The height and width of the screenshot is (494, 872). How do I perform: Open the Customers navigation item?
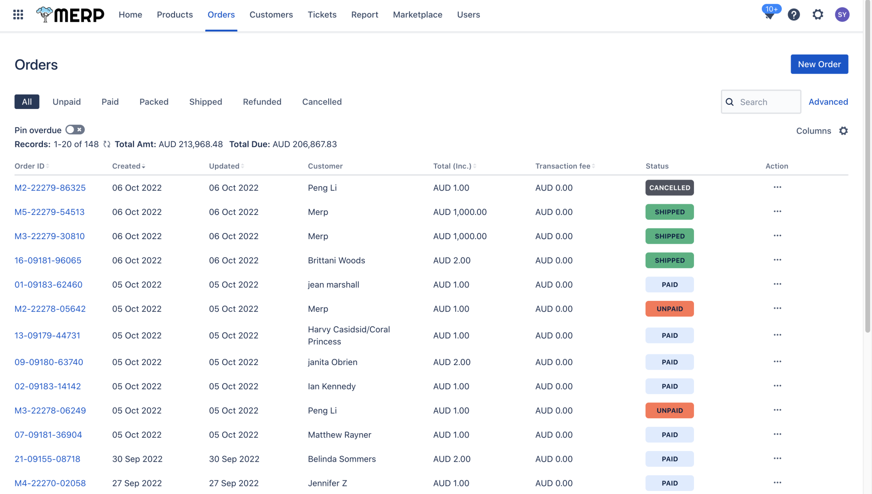[x=271, y=15]
